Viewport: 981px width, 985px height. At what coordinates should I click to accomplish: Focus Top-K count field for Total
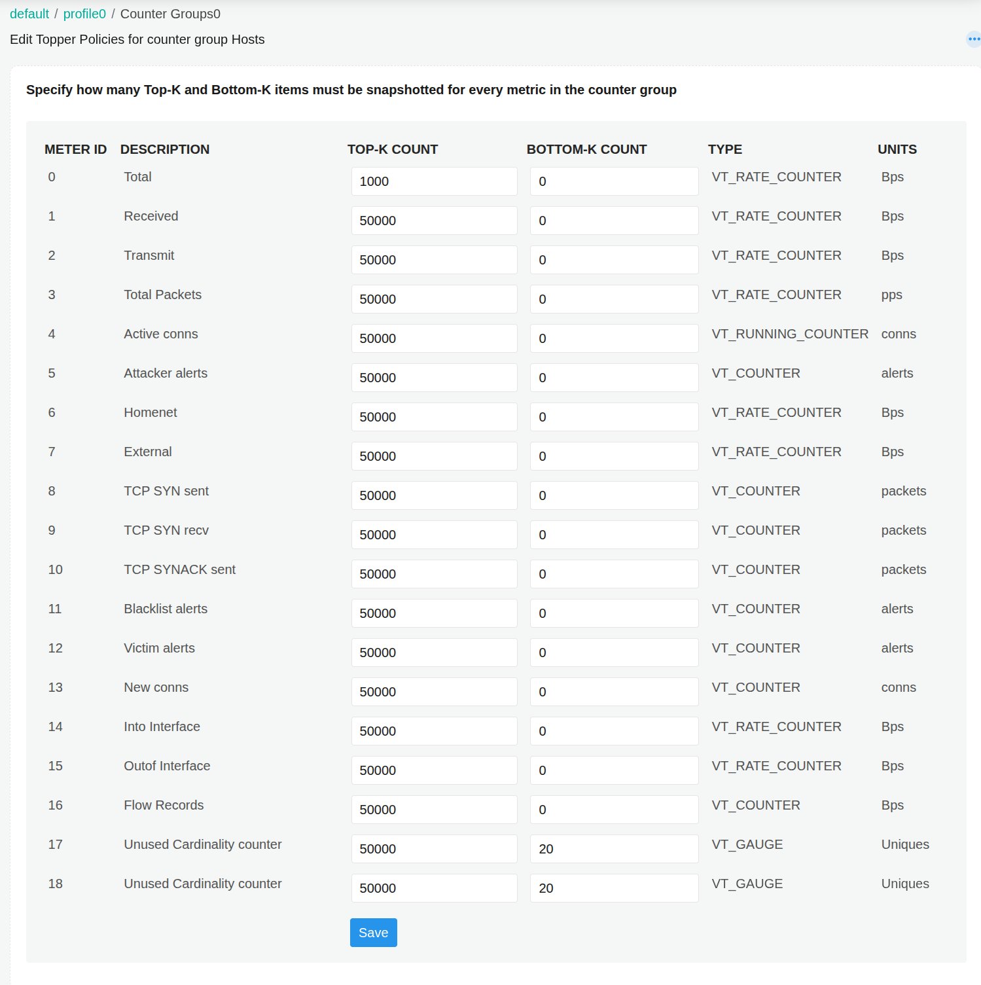pyautogui.click(x=435, y=181)
